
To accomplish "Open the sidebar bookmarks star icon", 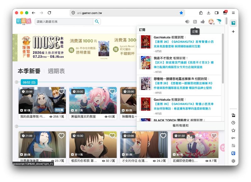I will click(233, 130).
